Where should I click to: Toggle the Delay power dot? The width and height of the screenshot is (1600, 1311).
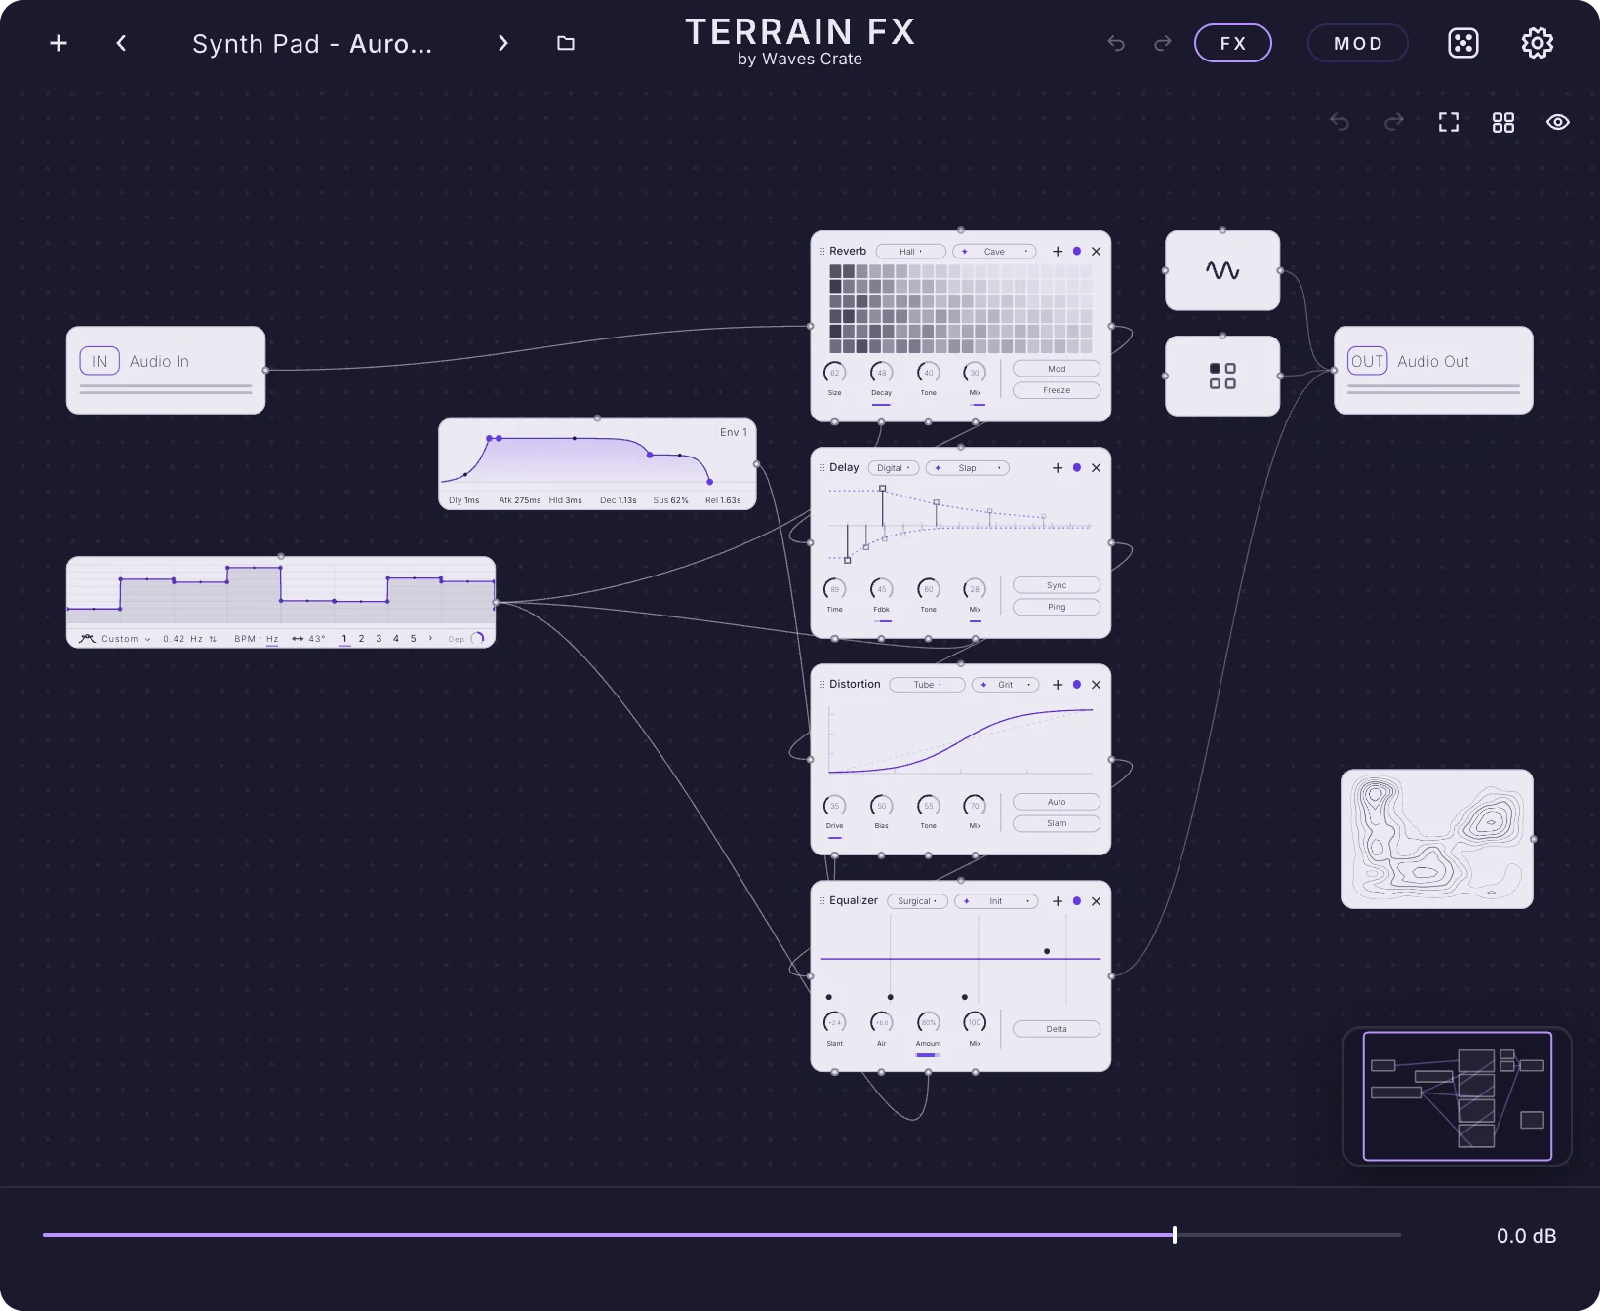pos(1077,468)
